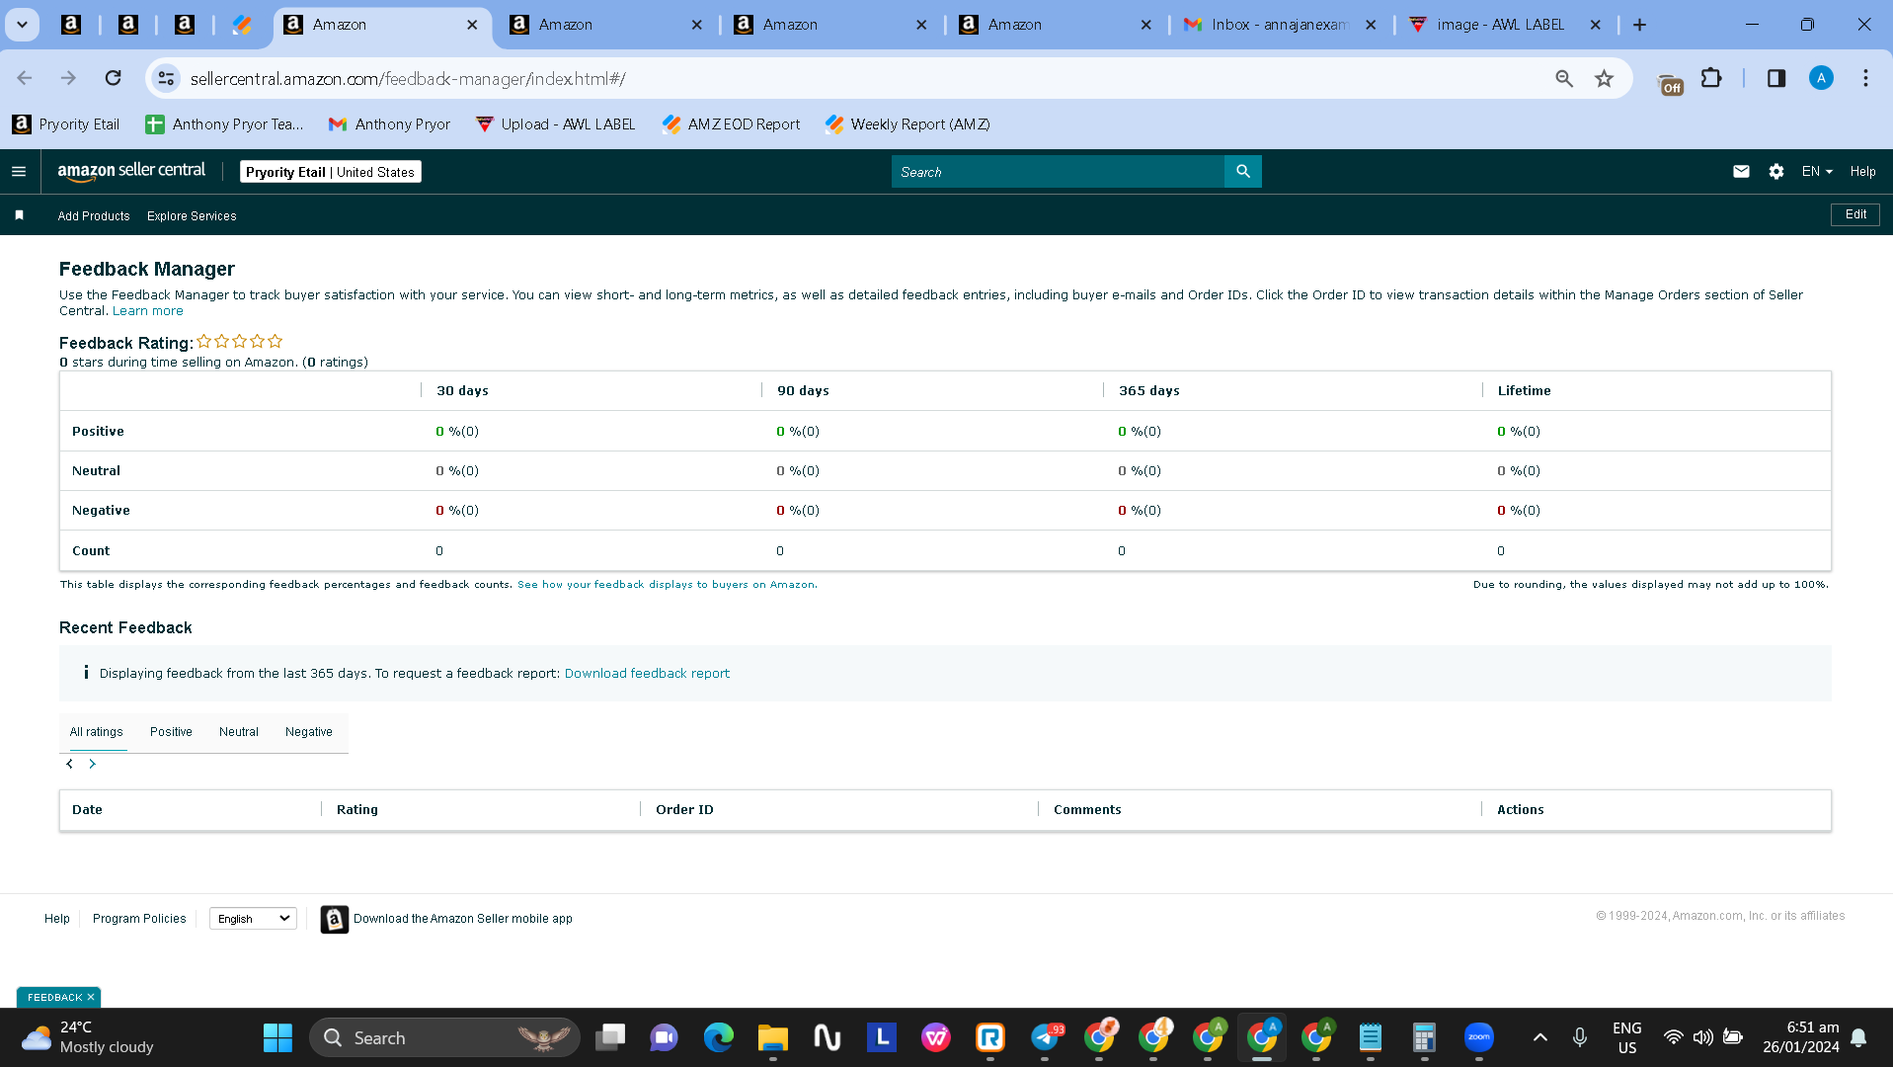Click Download feedback report link
The height and width of the screenshot is (1067, 1893).
647,674
